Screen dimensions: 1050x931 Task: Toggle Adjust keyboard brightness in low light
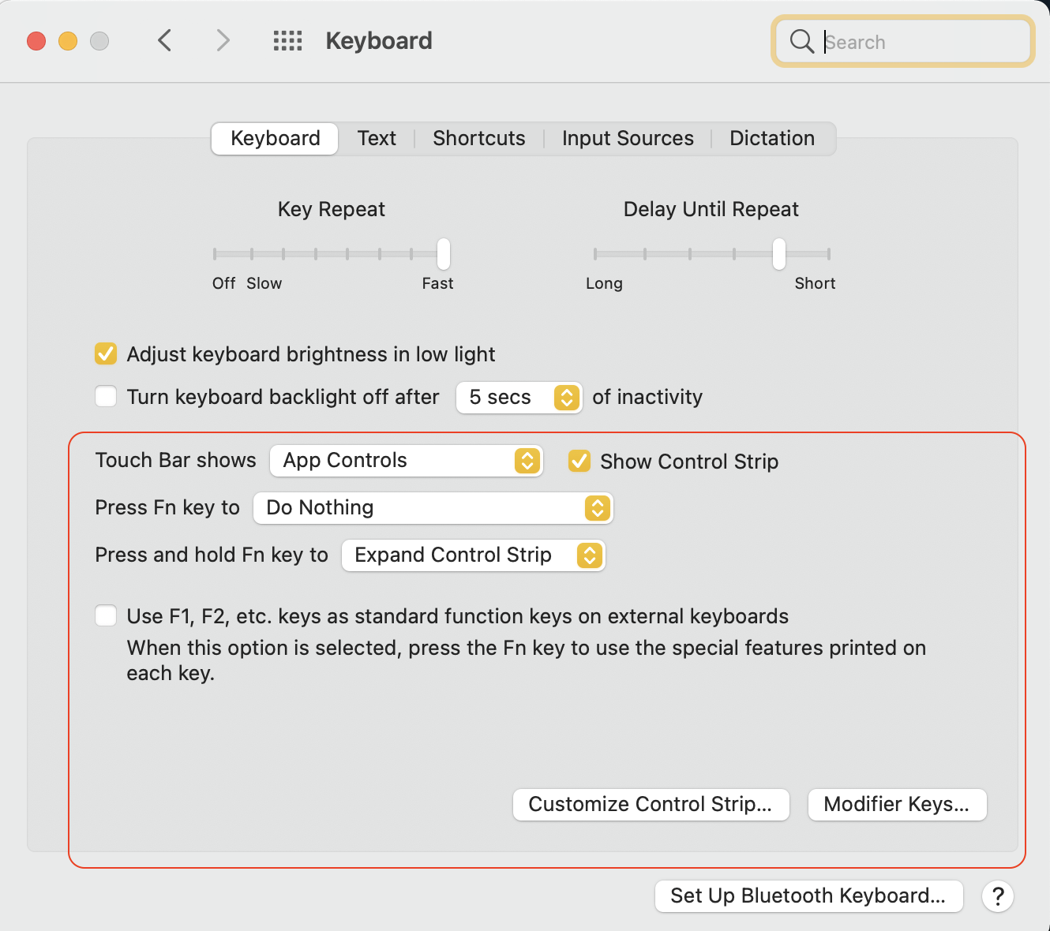pos(106,354)
